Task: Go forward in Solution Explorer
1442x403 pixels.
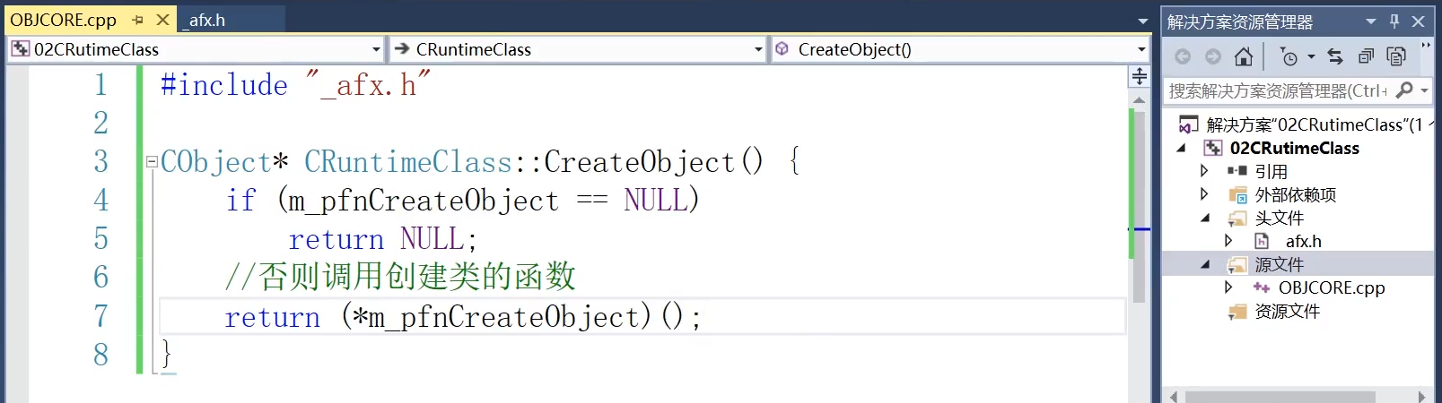Action: [x=1213, y=56]
